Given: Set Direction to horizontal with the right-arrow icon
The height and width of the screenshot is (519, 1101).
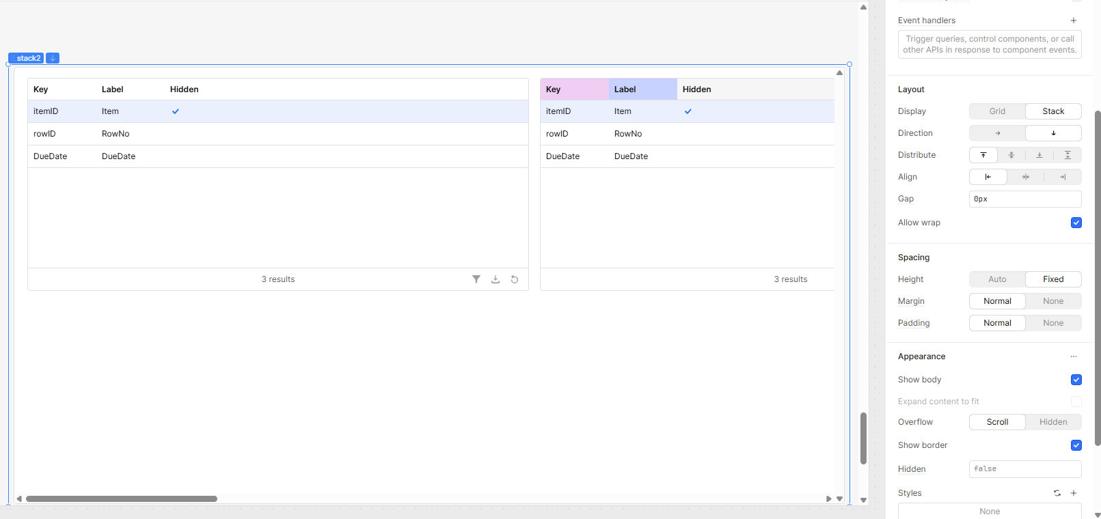Looking at the screenshot, I should pos(997,133).
